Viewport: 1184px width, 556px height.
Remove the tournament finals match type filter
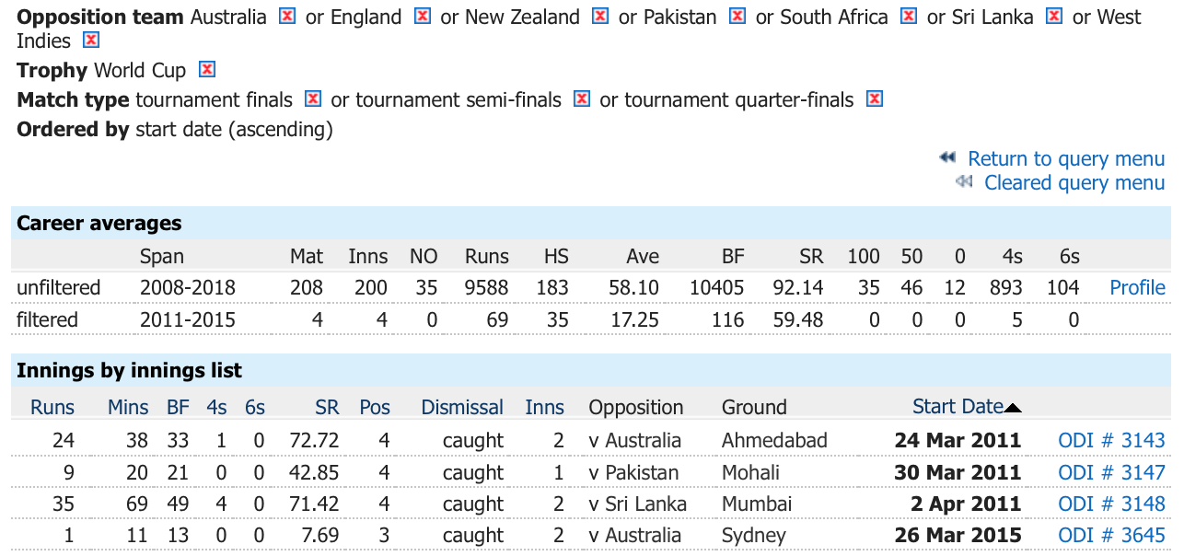[x=313, y=99]
